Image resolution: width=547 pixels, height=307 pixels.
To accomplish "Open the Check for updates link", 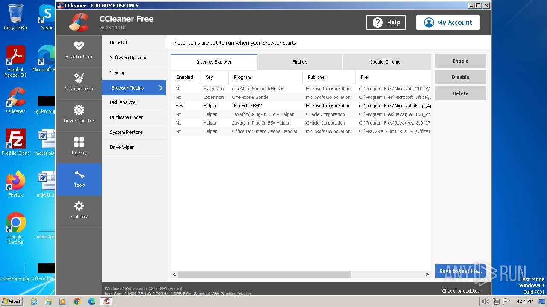I will click(461, 291).
